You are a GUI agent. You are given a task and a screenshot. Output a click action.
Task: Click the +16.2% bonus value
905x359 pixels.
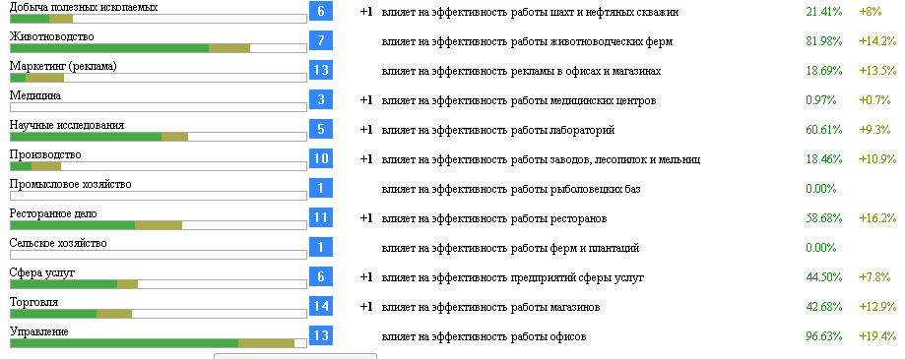coord(877,218)
